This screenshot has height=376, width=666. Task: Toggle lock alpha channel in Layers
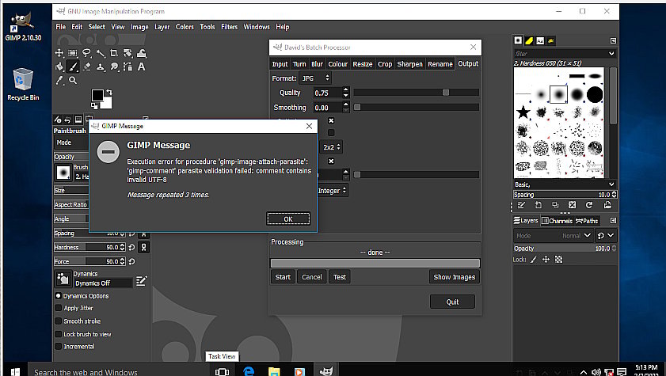pyautogui.click(x=559, y=260)
